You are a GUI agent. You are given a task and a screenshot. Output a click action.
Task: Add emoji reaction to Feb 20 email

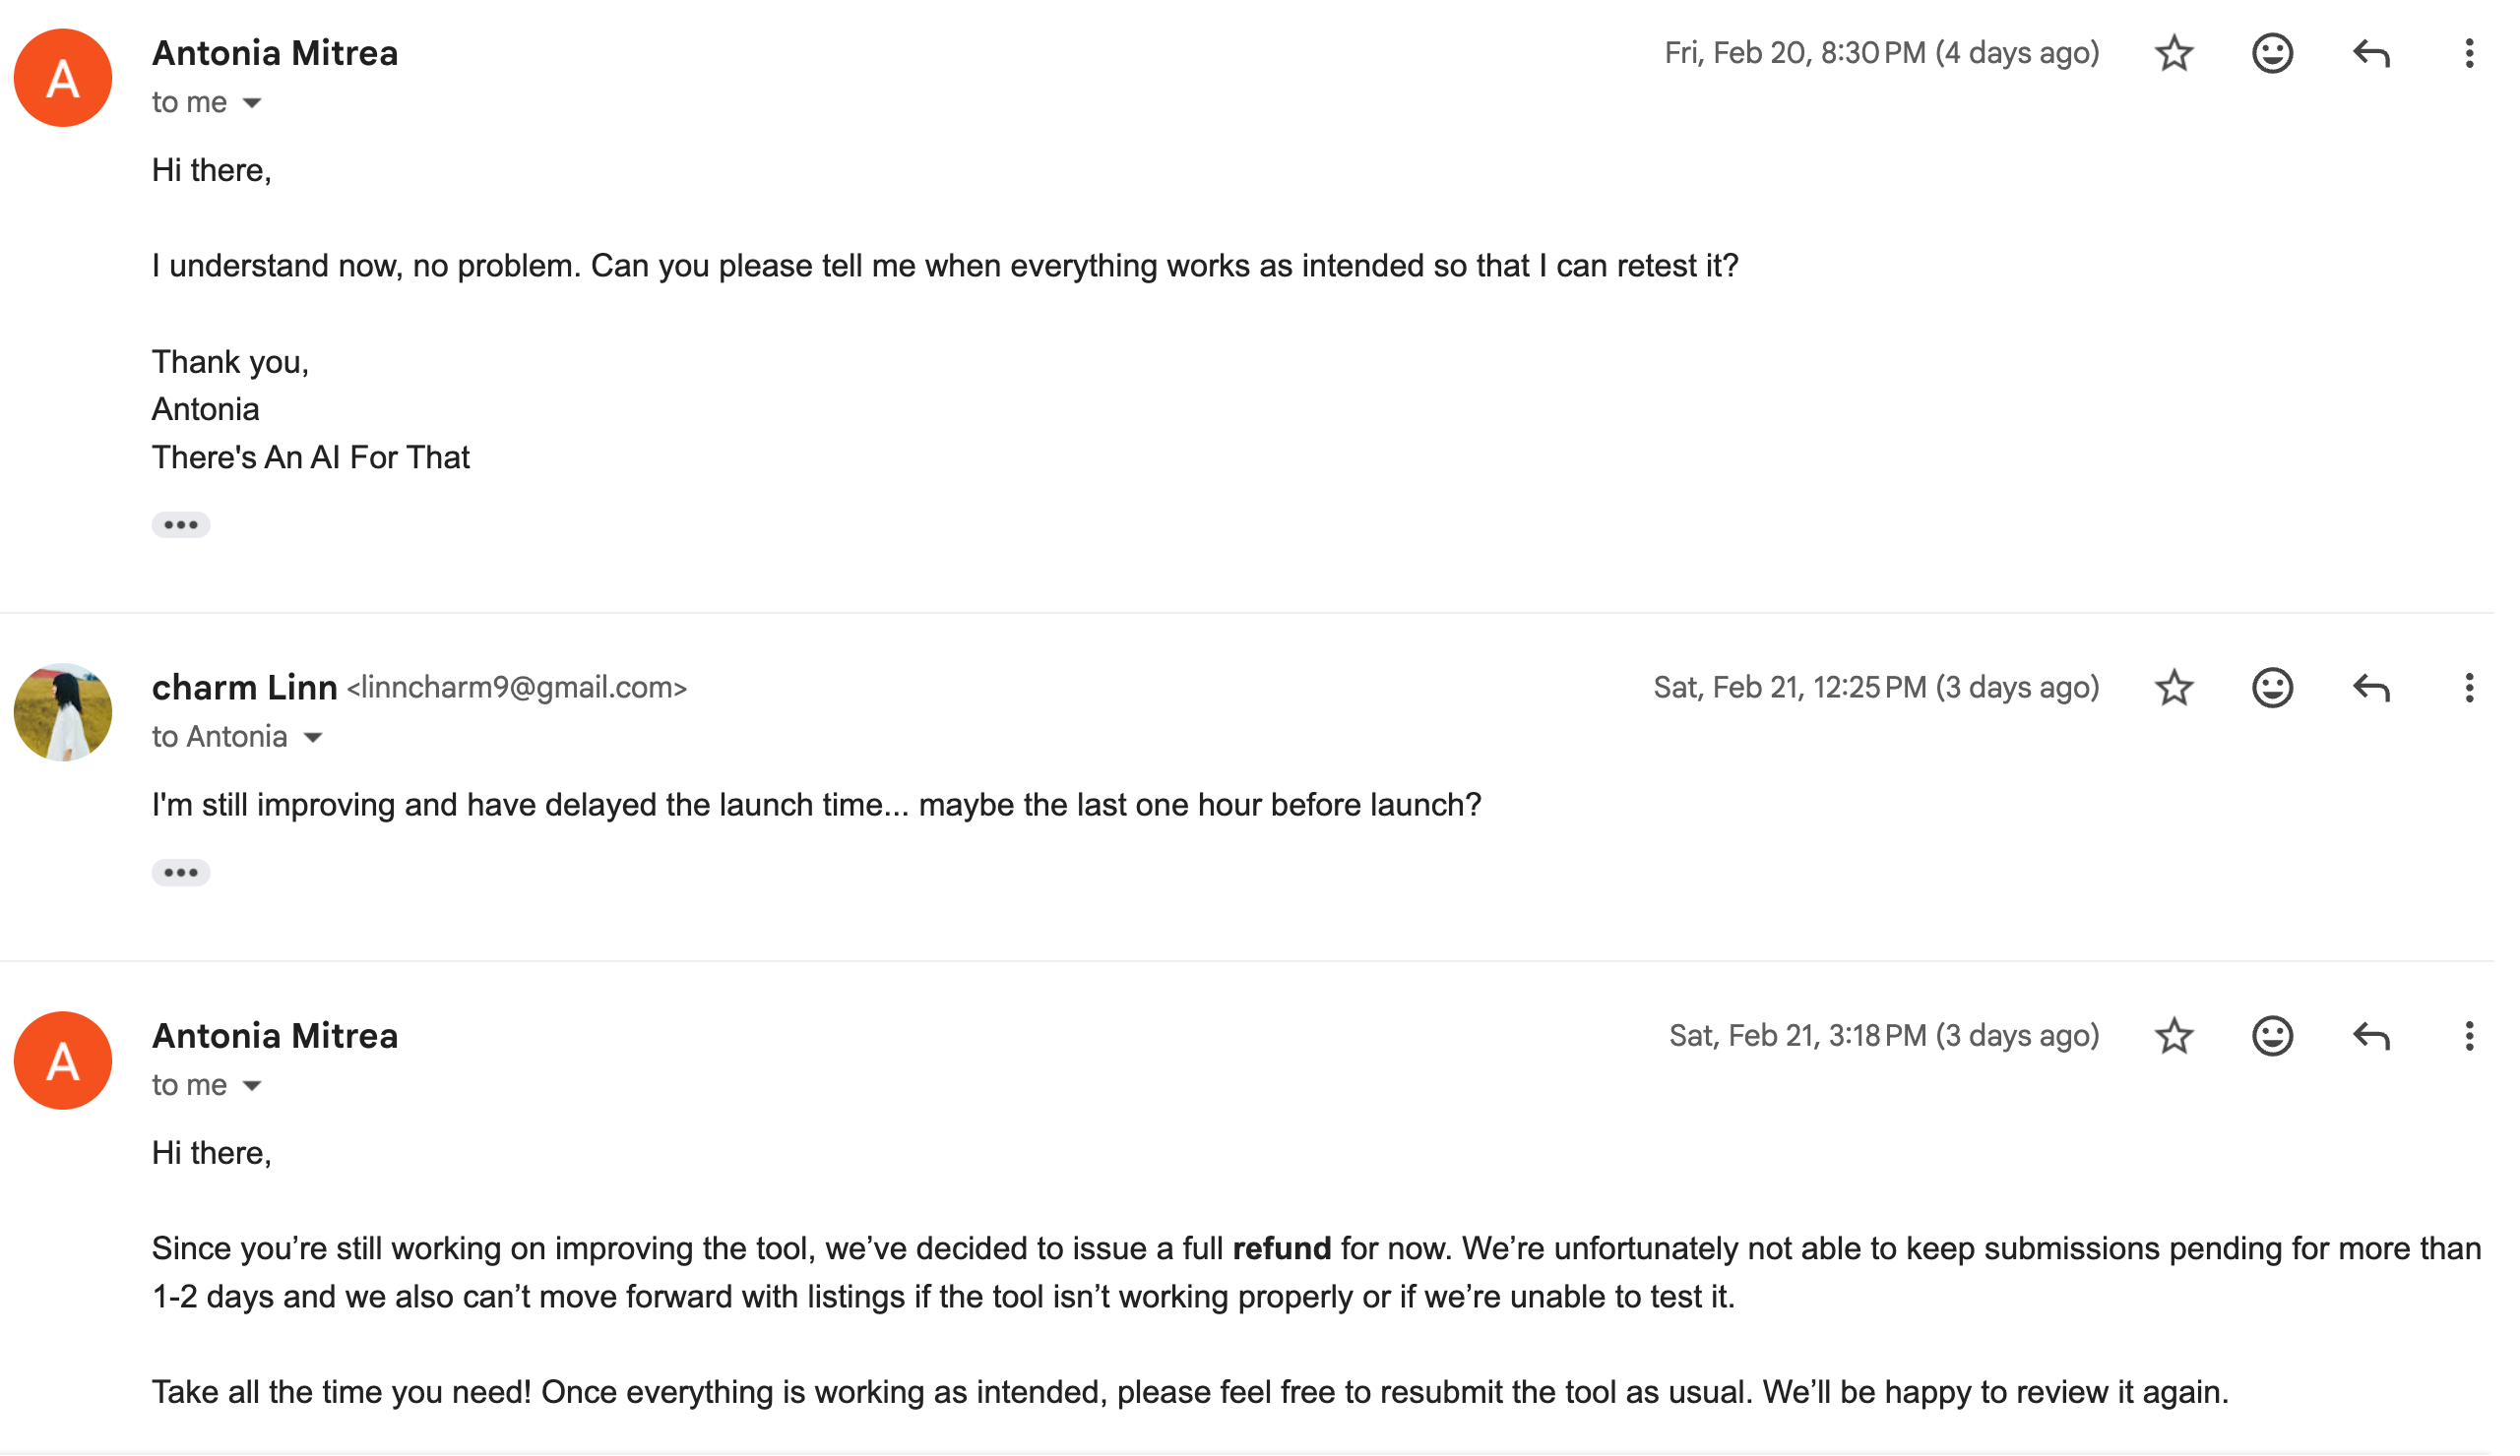(x=2271, y=53)
